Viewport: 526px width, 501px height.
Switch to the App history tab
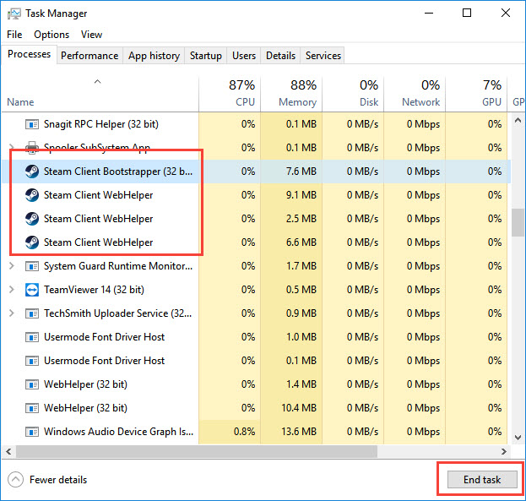154,56
